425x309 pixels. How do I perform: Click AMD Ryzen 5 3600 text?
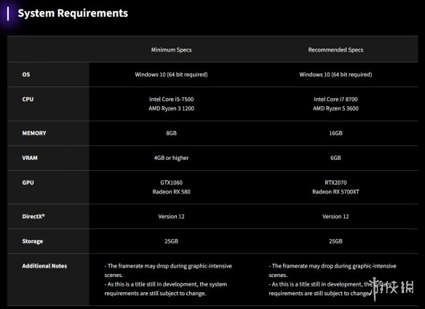click(335, 108)
